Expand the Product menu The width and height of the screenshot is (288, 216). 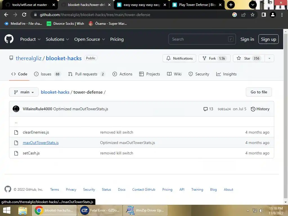point(30,39)
